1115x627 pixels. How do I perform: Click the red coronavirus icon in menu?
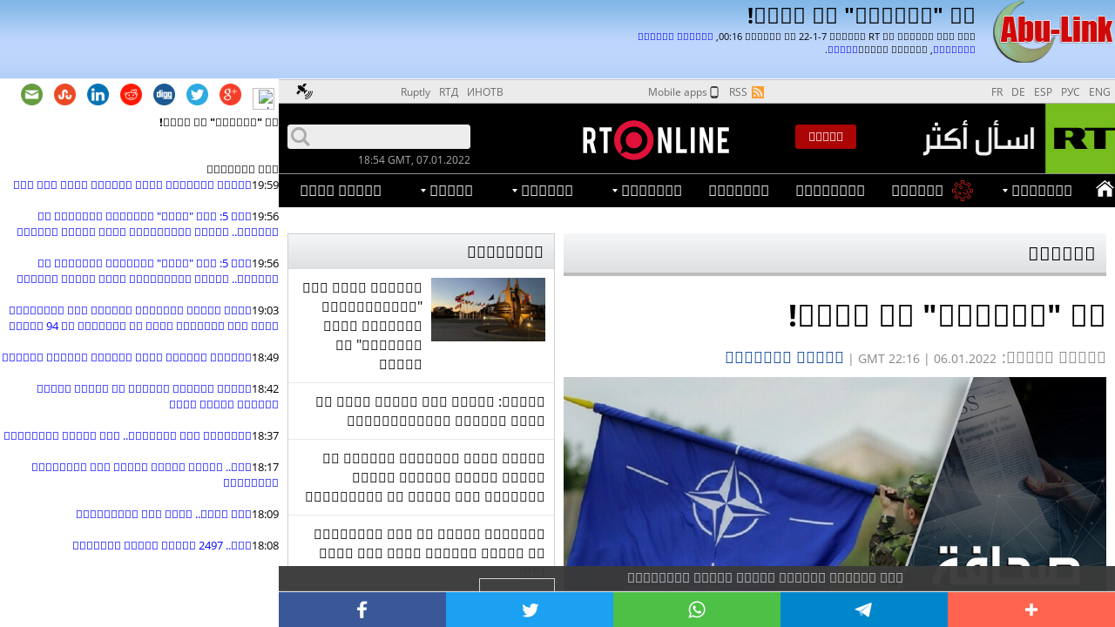[963, 191]
